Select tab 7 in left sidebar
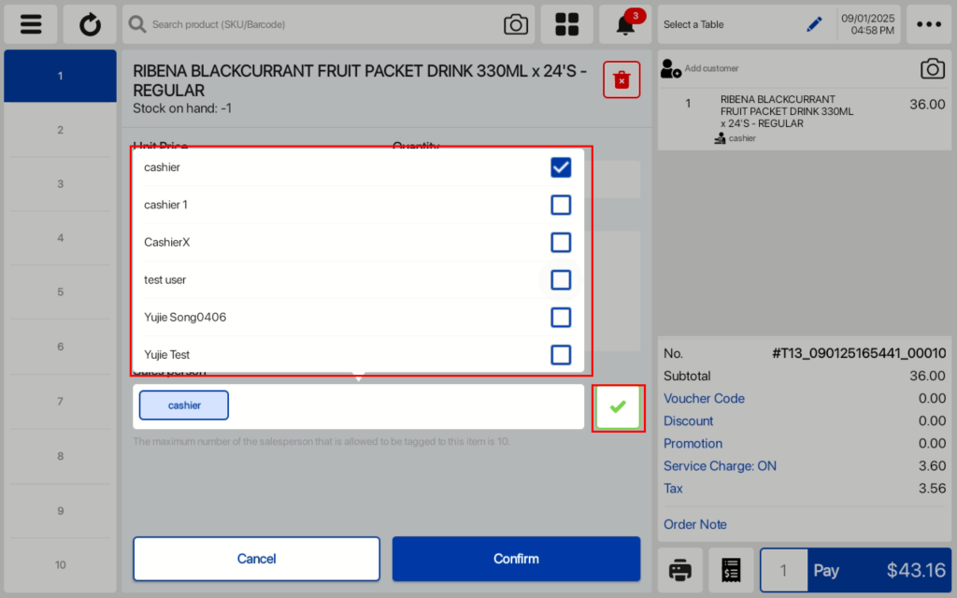 pos(60,402)
